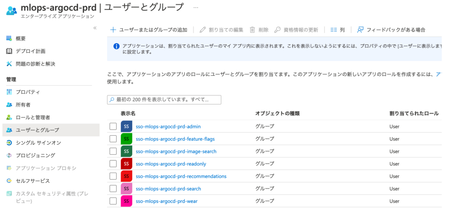Click the pink SS avatar for sso-mlops-argocd-prd-search

pos(126,189)
